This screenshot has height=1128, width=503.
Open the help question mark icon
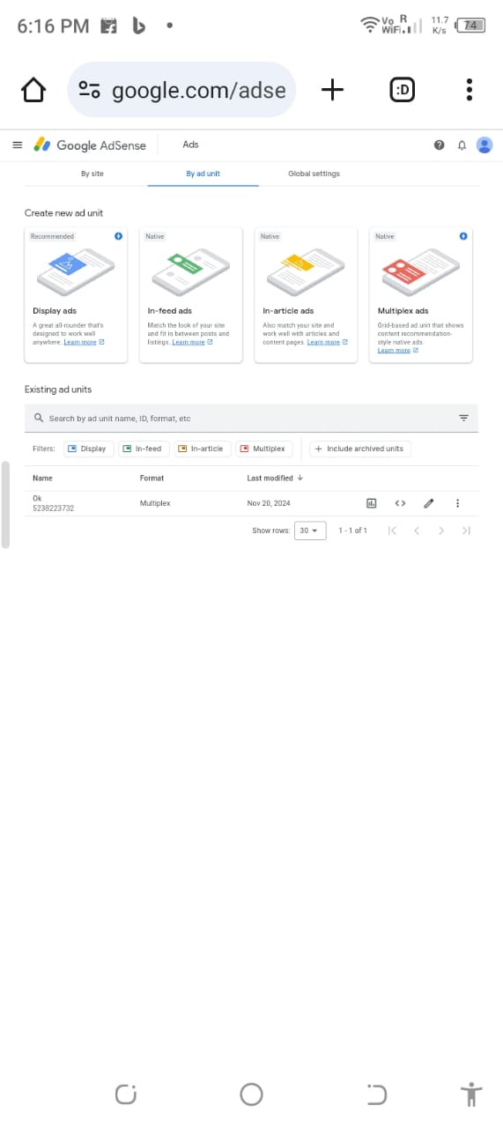pyautogui.click(x=439, y=145)
